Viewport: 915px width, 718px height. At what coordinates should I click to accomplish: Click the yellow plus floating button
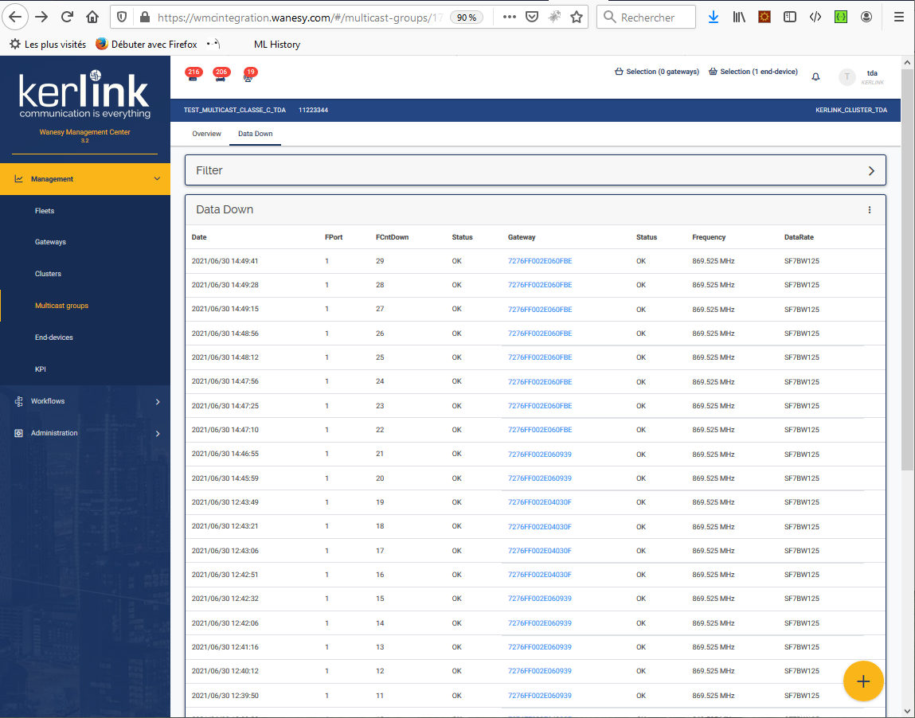pyautogui.click(x=863, y=681)
